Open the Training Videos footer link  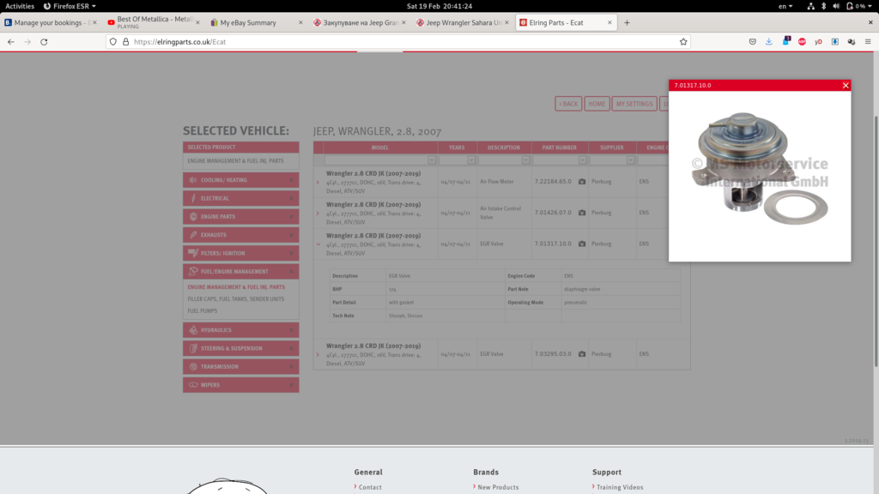tap(620, 487)
